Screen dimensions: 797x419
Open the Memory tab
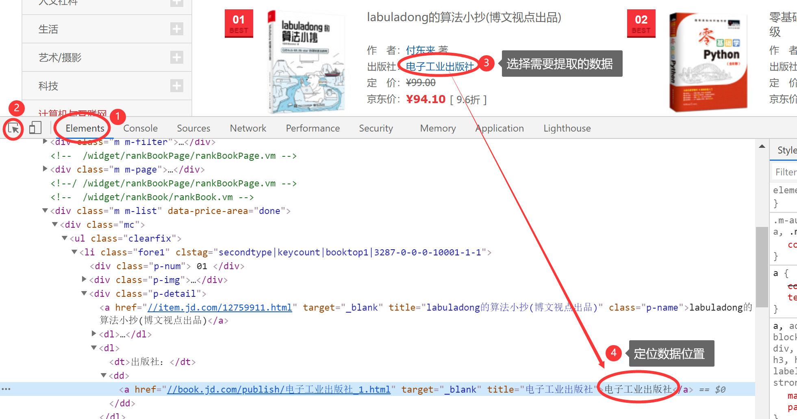click(x=438, y=128)
